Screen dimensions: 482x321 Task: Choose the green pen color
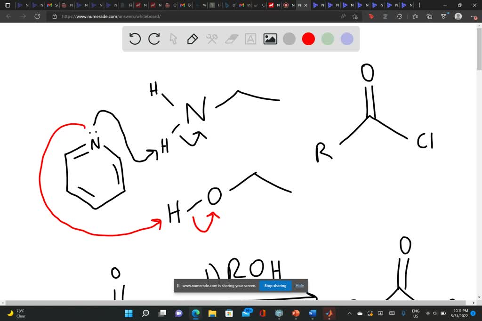327,39
